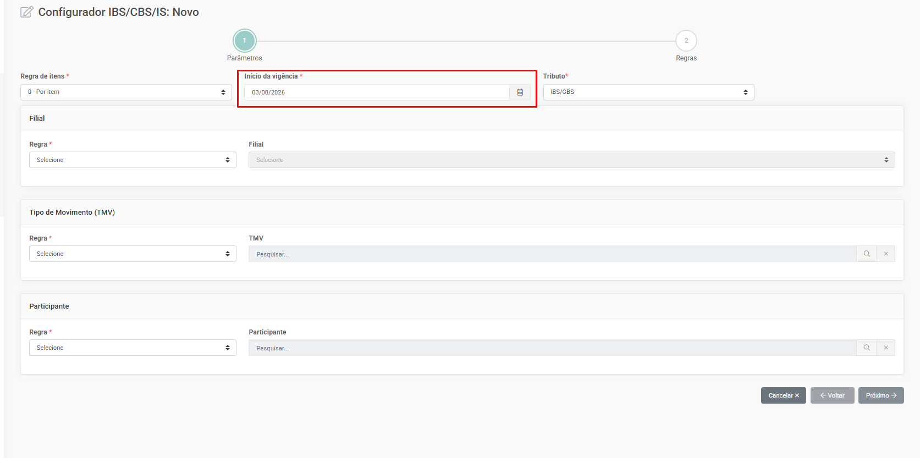Click the Configurador IBS/CBS/IS: Novo title
Screen dimensions: 920x458
click(118, 12)
